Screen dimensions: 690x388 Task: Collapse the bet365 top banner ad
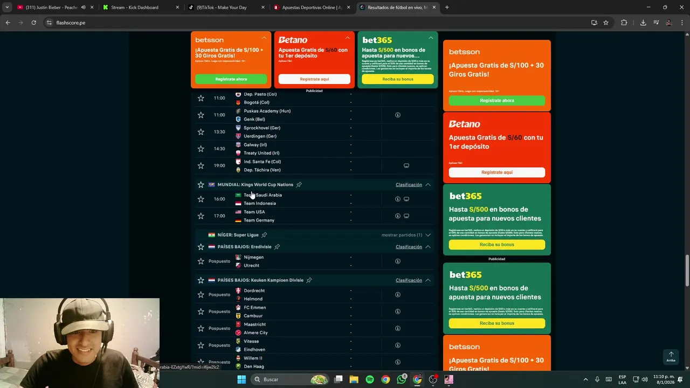(431, 38)
